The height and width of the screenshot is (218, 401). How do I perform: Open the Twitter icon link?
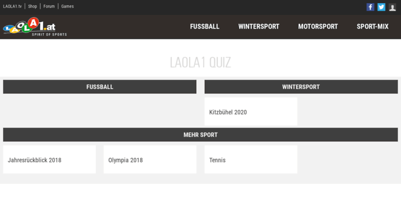[381, 7]
